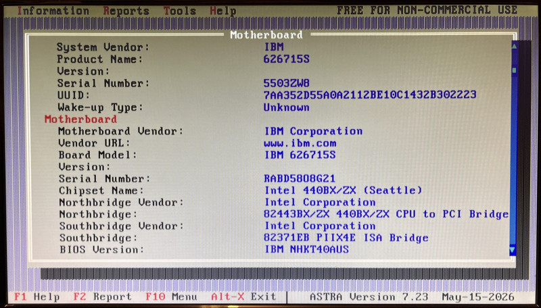This screenshot has width=541, height=308.
Task: Click the serial number RABD5808G21
Action: [300, 178]
